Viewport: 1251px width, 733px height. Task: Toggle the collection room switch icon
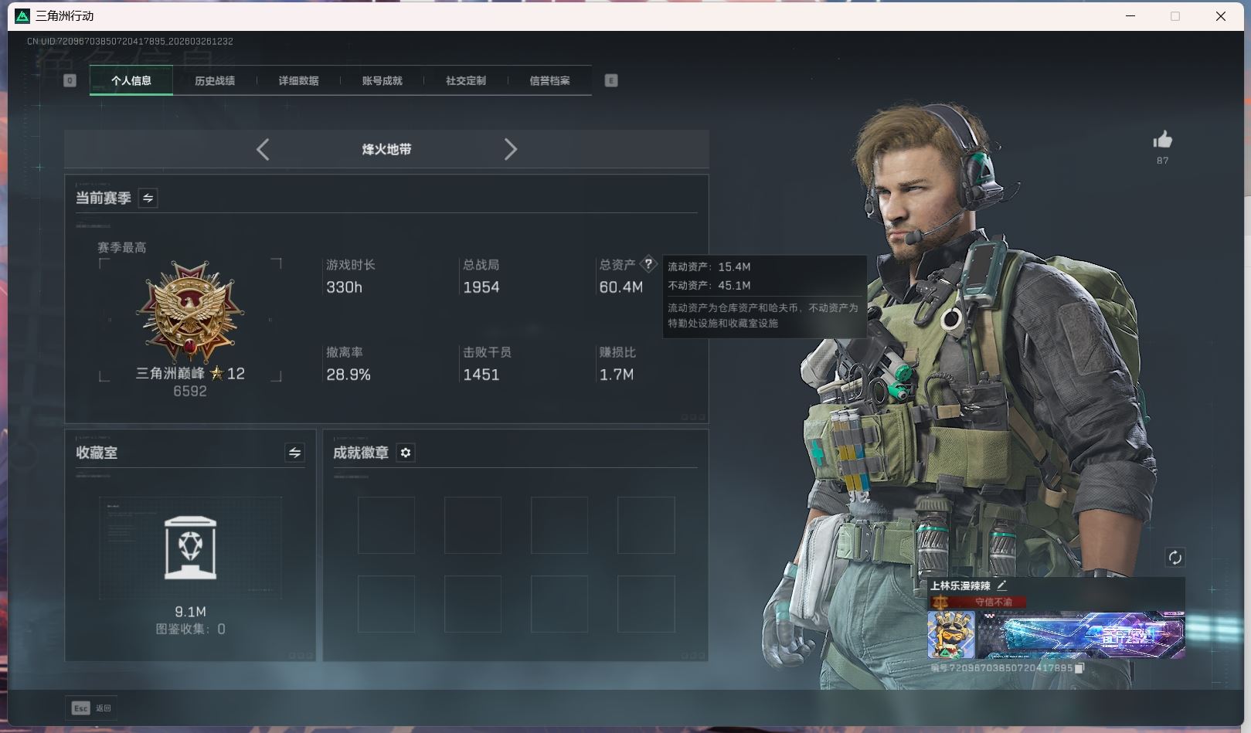294,453
